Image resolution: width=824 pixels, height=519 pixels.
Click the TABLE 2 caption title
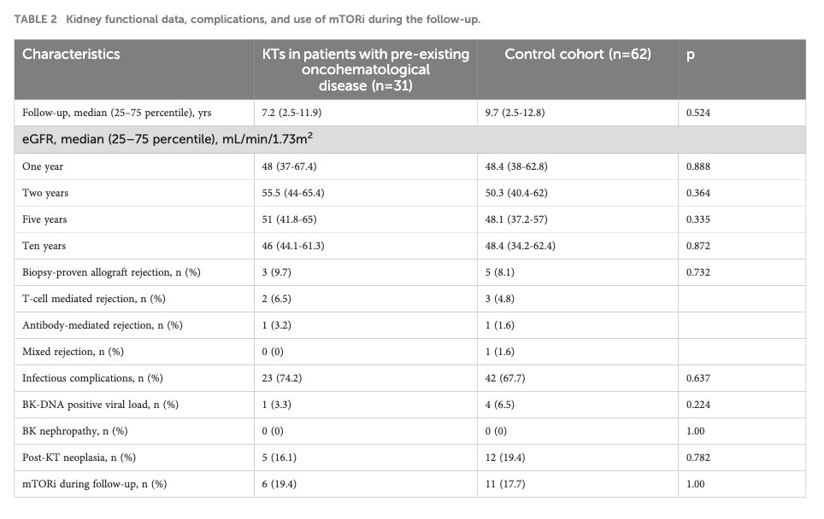point(247,20)
